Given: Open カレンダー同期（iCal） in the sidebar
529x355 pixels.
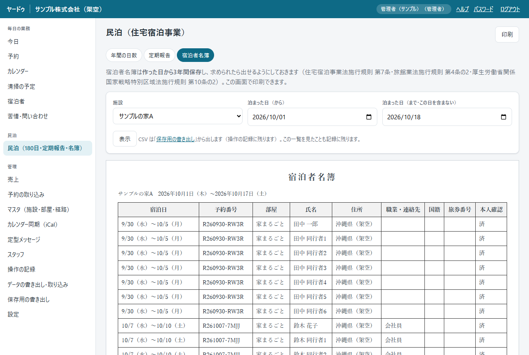Looking at the screenshot, I should pyautogui.click(x=48, y=225).
